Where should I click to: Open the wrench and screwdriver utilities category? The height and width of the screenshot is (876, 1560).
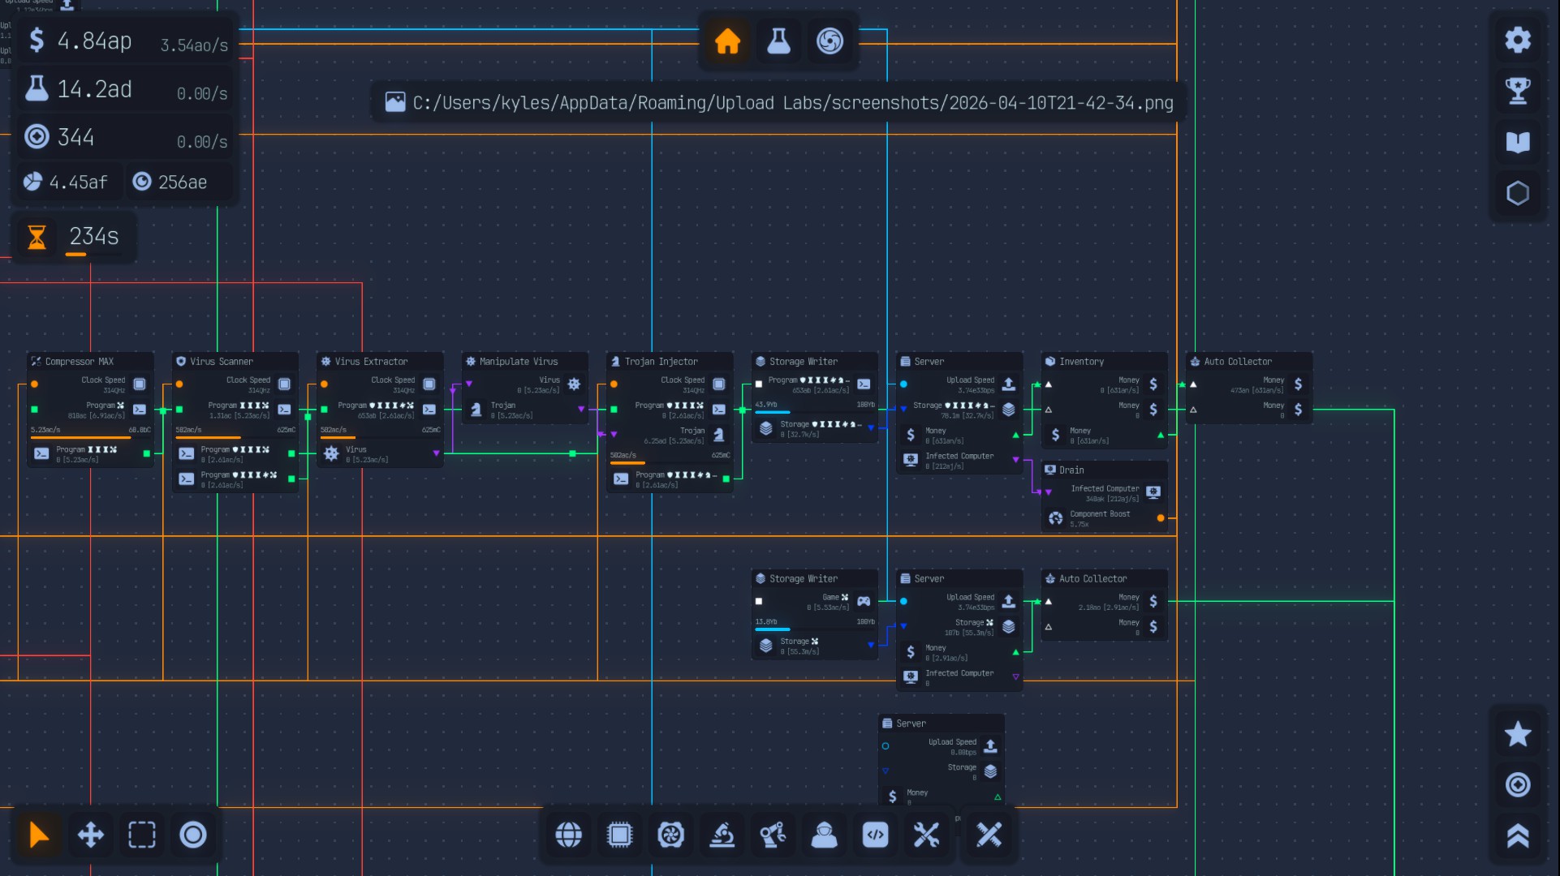926,835
